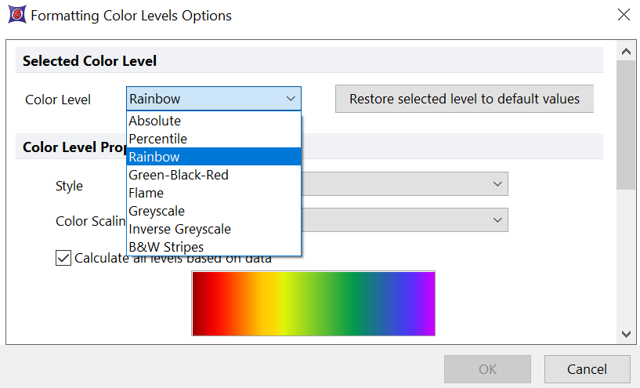Collapse the Color Level dropdown arrow

(291, 99)
